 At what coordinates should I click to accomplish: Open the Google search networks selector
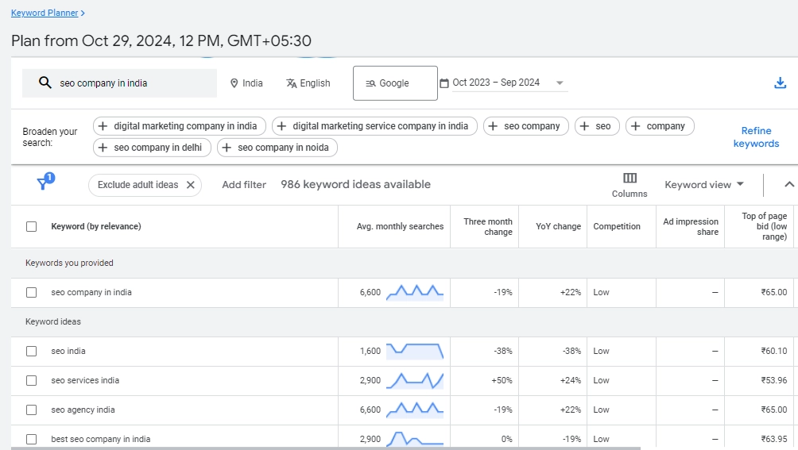pyautogui.click(x=396, y=83)
